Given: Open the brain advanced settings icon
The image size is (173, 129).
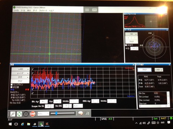Looking at the screenshot, I should pyautogui.click(x=81, y=113).
